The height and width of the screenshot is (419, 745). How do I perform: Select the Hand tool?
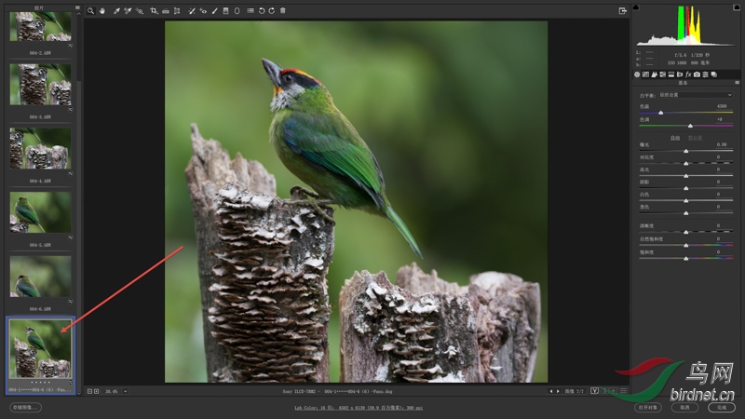tap(102, 10)
